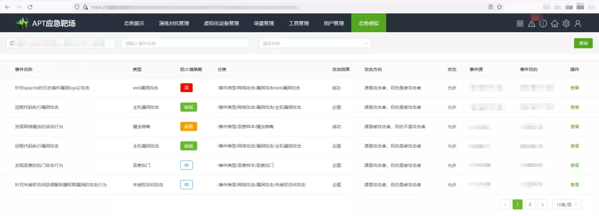Click category /事件类型/恶意样本/蠕虫病毒

click(246, 127)
